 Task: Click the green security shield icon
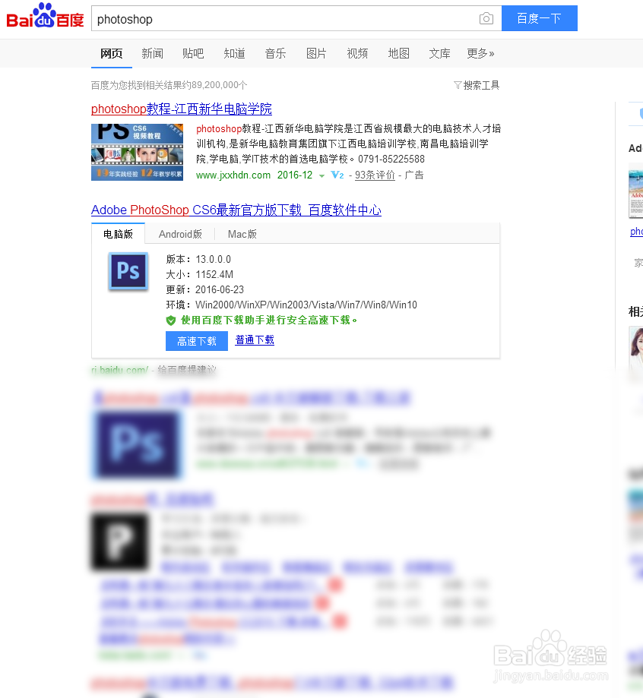171,321
